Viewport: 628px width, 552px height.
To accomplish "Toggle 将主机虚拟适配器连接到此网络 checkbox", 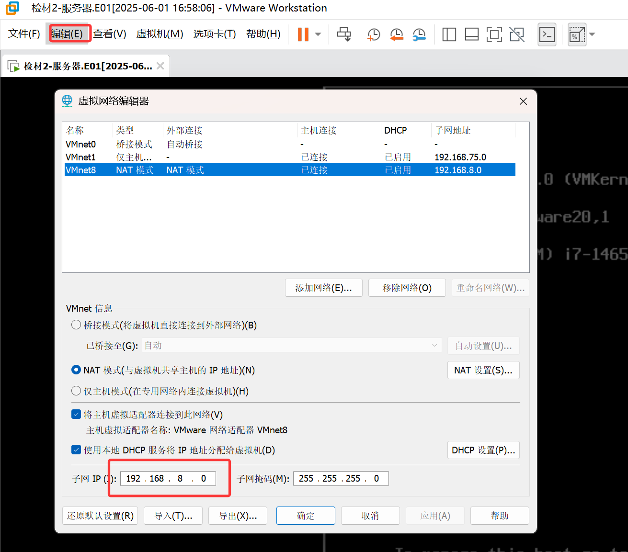I will (76, 415).
